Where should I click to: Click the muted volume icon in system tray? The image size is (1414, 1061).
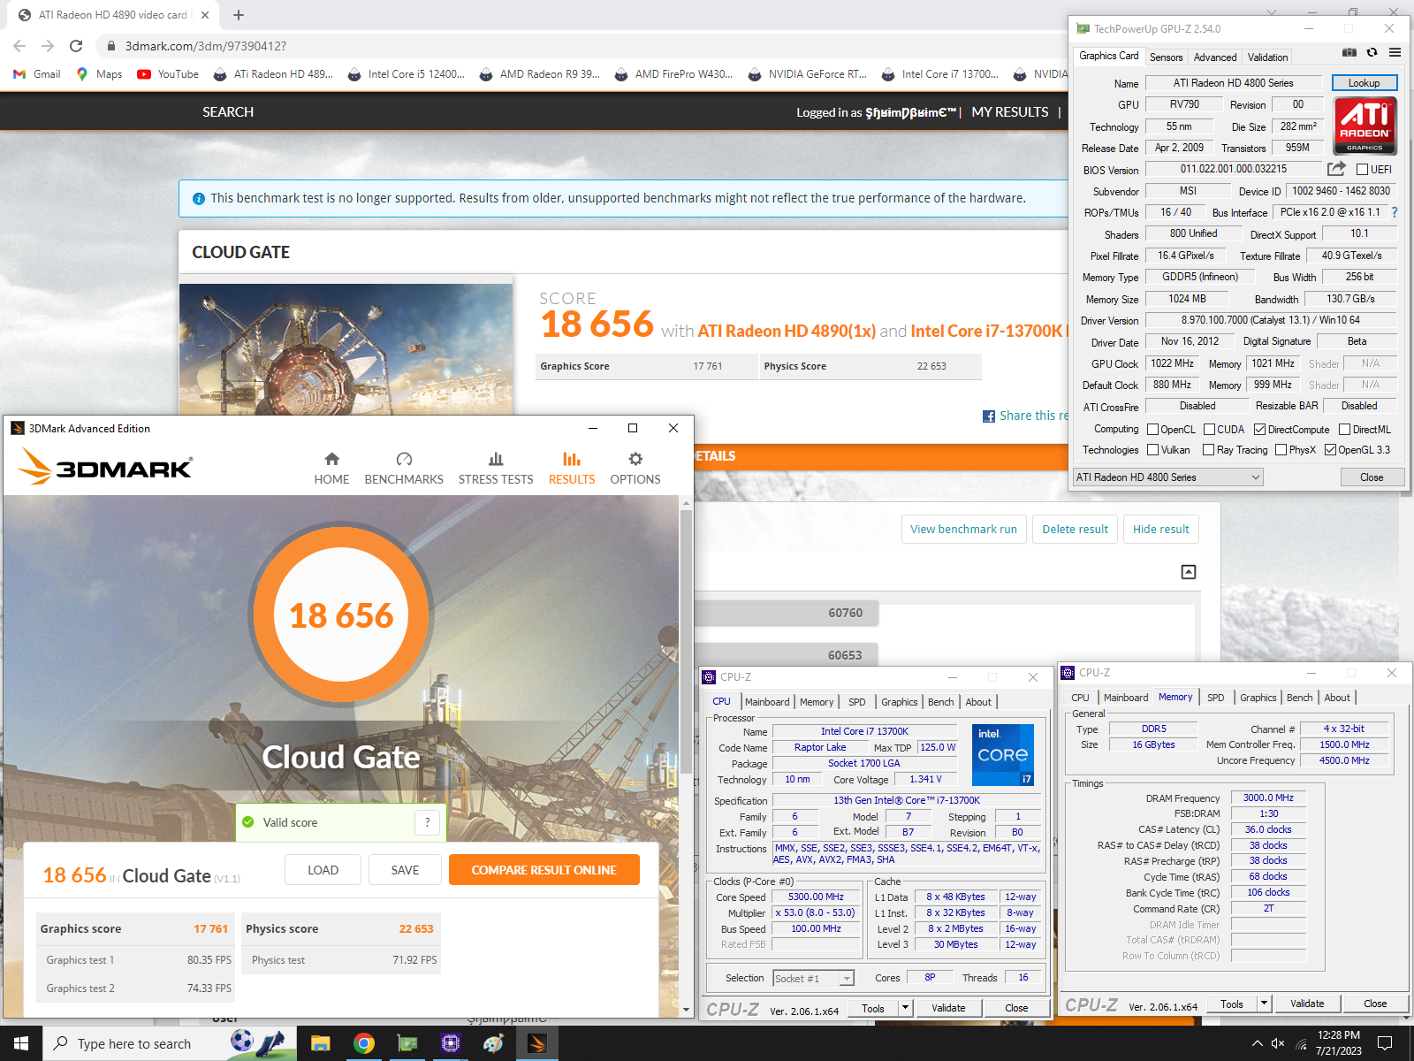(x=1278, y=1043)
